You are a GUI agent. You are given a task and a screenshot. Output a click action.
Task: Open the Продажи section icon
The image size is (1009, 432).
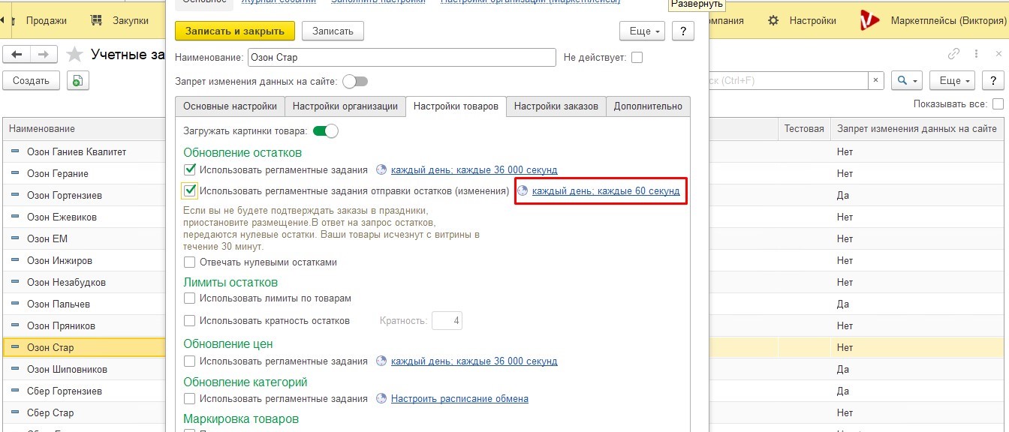click(x=14, y=20)
